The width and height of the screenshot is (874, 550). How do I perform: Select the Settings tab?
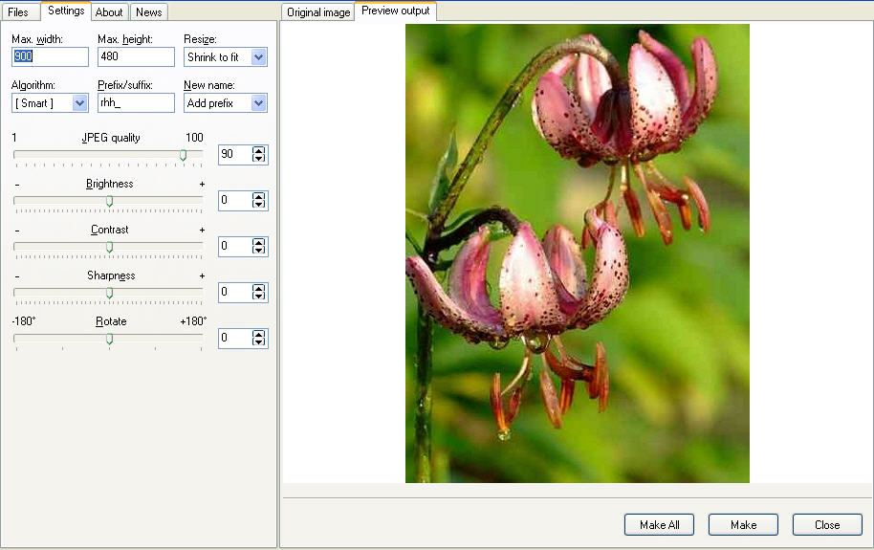click(x=66, y=11)
